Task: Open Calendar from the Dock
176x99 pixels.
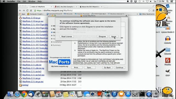Action: point(59,94)
